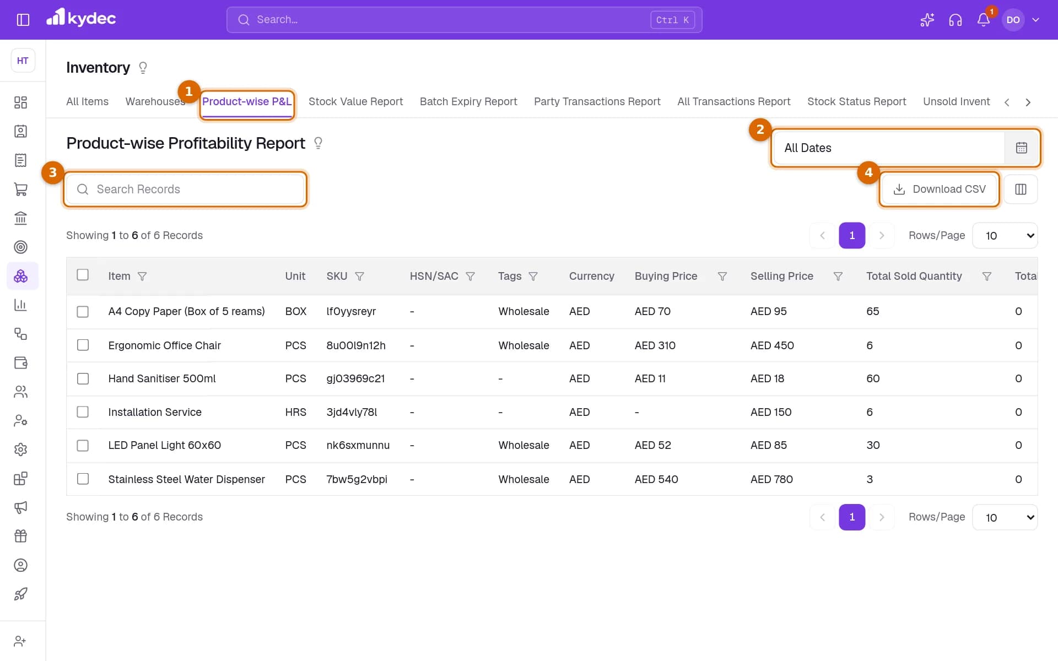Image resolution: width=1058 pixels, height=661 pixels.
Task: Open the rocket sidebar icon
Action: tap(20, 594)
